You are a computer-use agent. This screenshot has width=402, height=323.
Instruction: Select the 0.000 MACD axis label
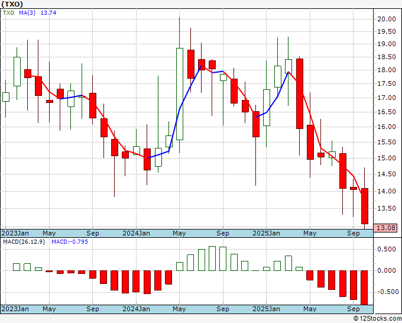[x=388, y=270]
